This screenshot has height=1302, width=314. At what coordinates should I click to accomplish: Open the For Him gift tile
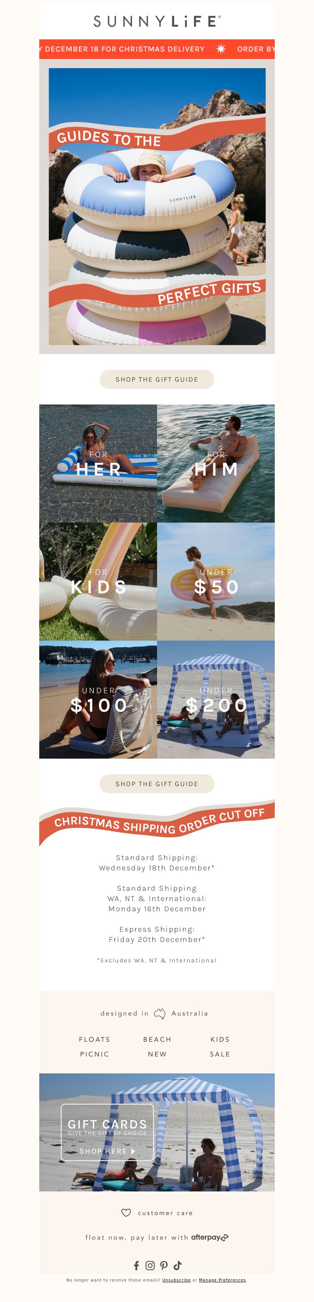tap(216, 463)
